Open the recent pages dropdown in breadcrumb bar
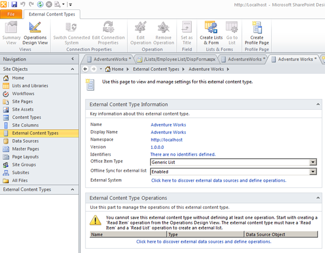The image size is (325, 253). point(101,69)
